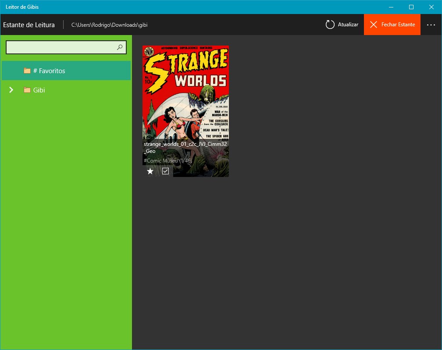Expand the Gibi folder chevron
442x350 pixels.
(x=11, y=90)
